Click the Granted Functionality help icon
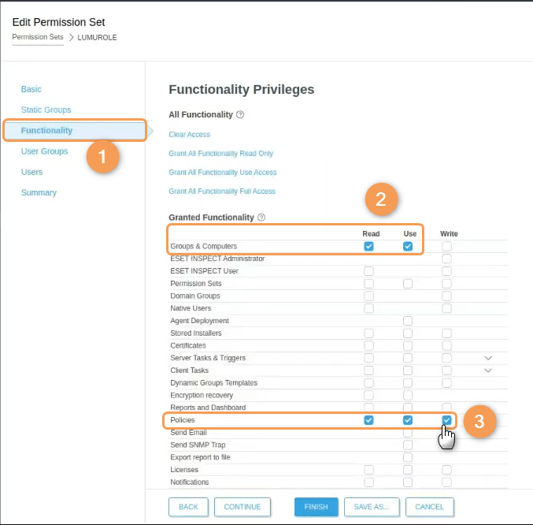 click(x=261, y=218)
